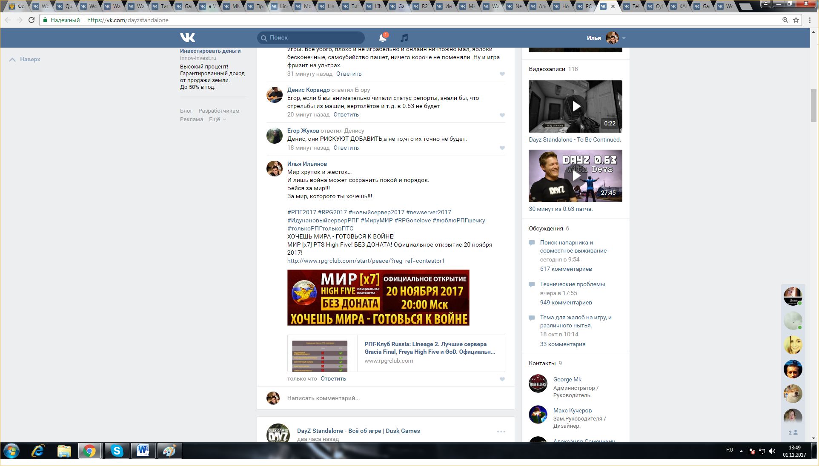Viewport: 819px width, 466px height.
Task: Click the VK logo home icon
Action: pos(187,38)
